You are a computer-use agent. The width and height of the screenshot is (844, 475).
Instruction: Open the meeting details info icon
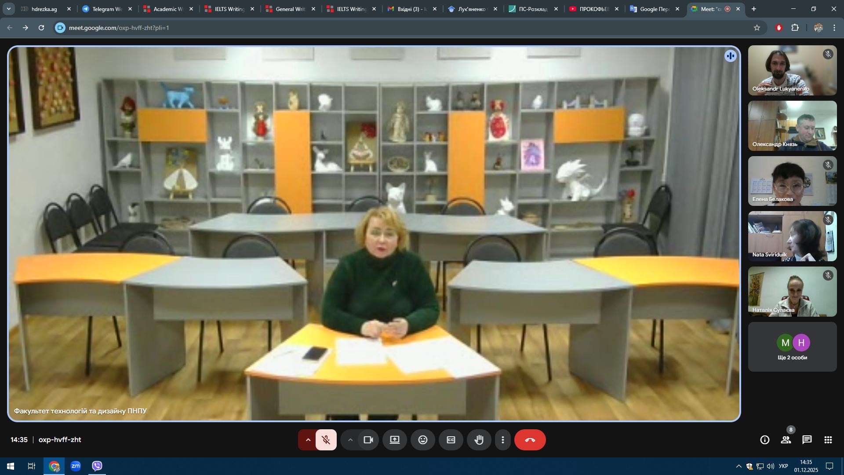point(765,440)
